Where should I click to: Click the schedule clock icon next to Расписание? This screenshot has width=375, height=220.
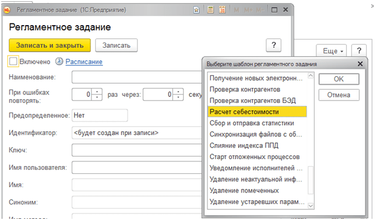coord(59,62)
